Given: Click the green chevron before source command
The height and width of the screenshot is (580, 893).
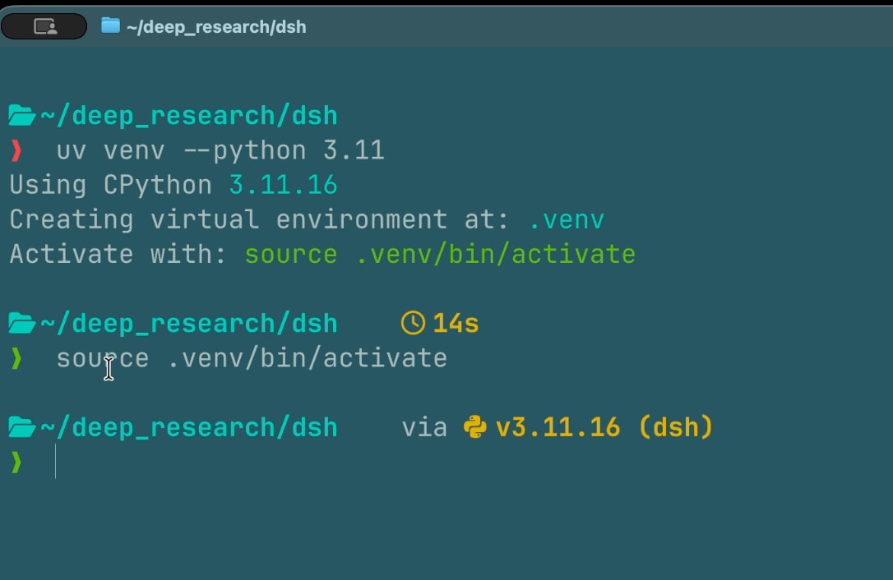Looking at the screenshot, I should pos(16,358).
